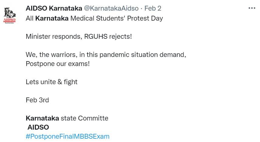Click the "state Committe" text
Screen dimensions: 260x142
tap(84, 118)
